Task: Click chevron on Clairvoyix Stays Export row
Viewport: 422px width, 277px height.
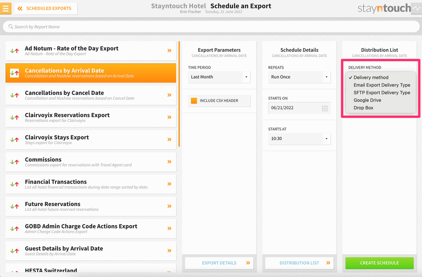Action: (x=169, y=140)
